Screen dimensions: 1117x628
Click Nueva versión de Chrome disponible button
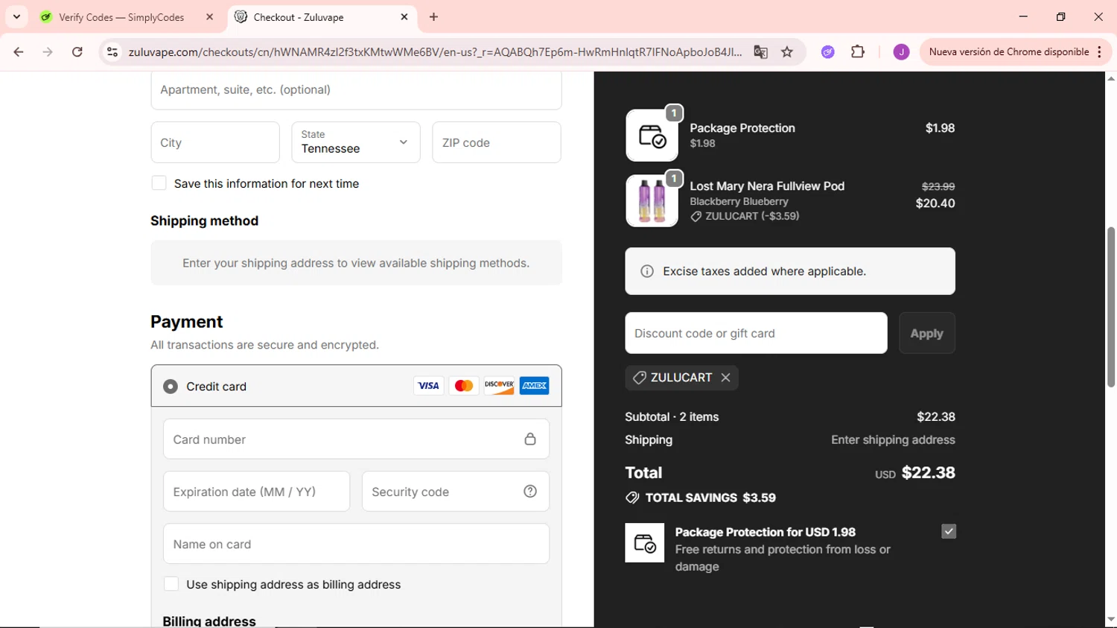point(1008,52)
